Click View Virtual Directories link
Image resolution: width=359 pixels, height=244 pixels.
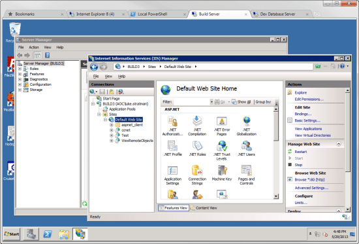point(313,135)
